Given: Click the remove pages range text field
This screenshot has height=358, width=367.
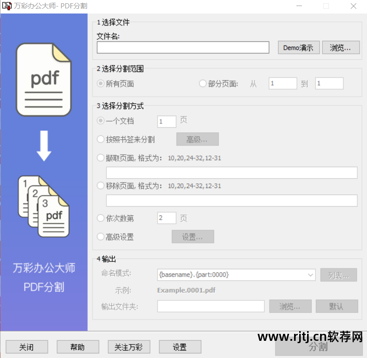Looking at the screenshot, I should 232,201.
